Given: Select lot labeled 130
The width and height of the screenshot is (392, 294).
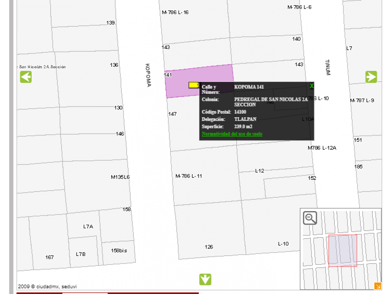Looking at the screenshot, I should (118, 108).
